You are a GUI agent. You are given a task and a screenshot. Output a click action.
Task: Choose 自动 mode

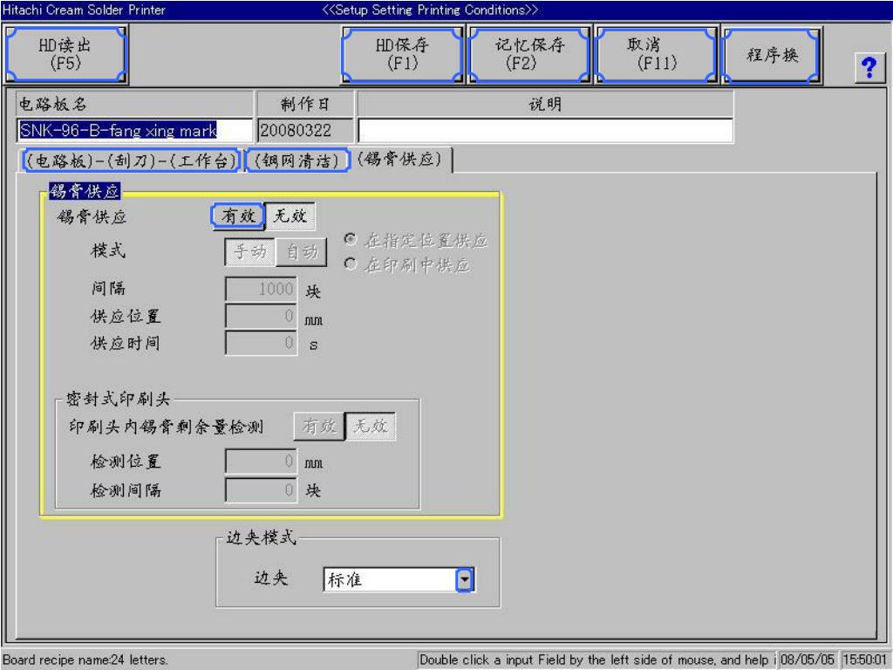(x=301, y=252)
